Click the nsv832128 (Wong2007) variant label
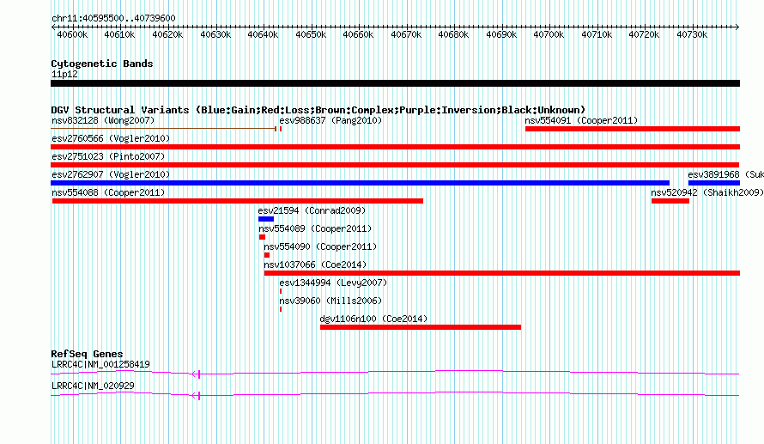The image size is (764, 444). [x=103, y=120]
